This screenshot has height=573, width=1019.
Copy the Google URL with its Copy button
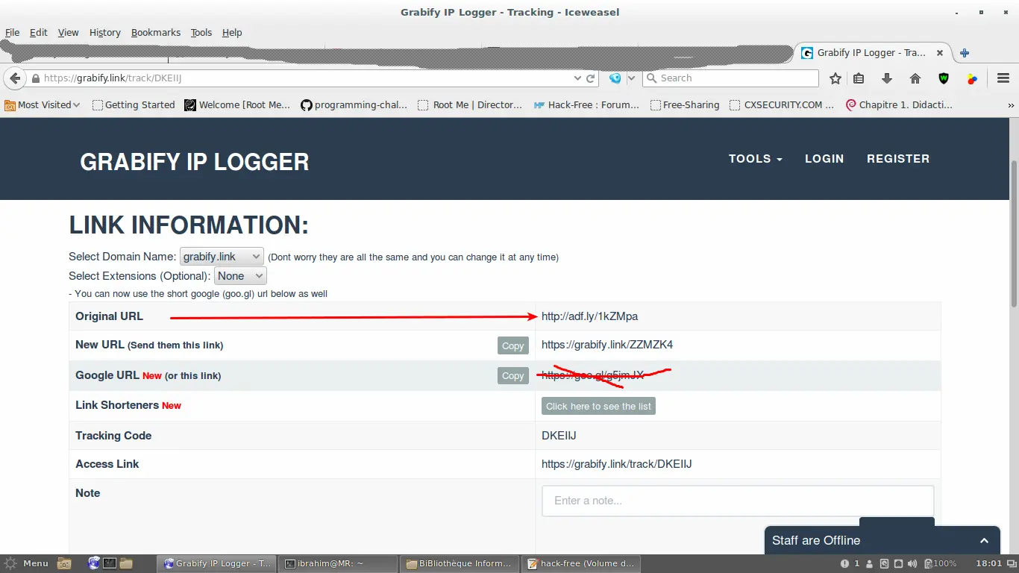click(x=512, y=375)
